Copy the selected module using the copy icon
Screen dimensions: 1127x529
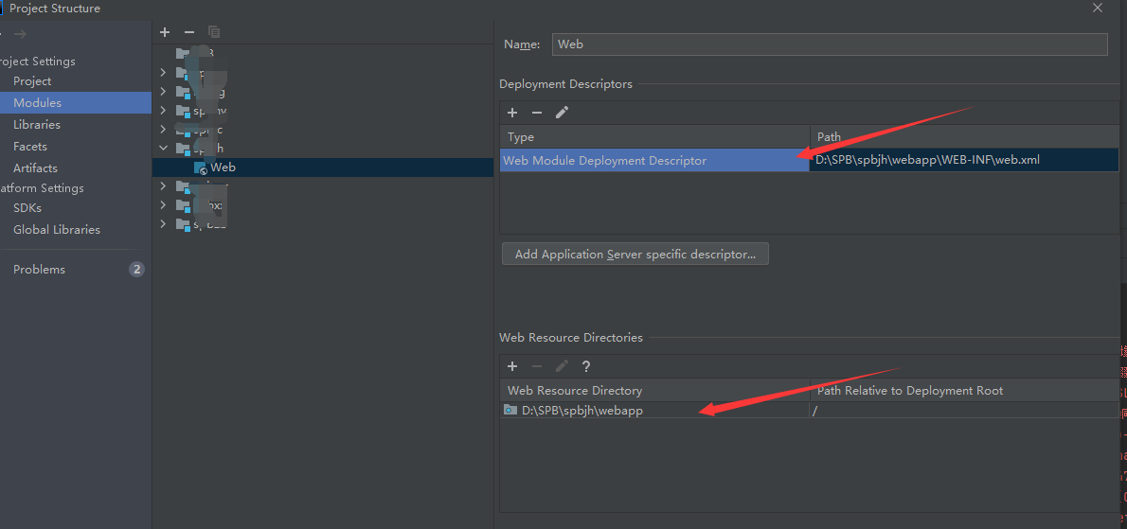click(213, 32)
